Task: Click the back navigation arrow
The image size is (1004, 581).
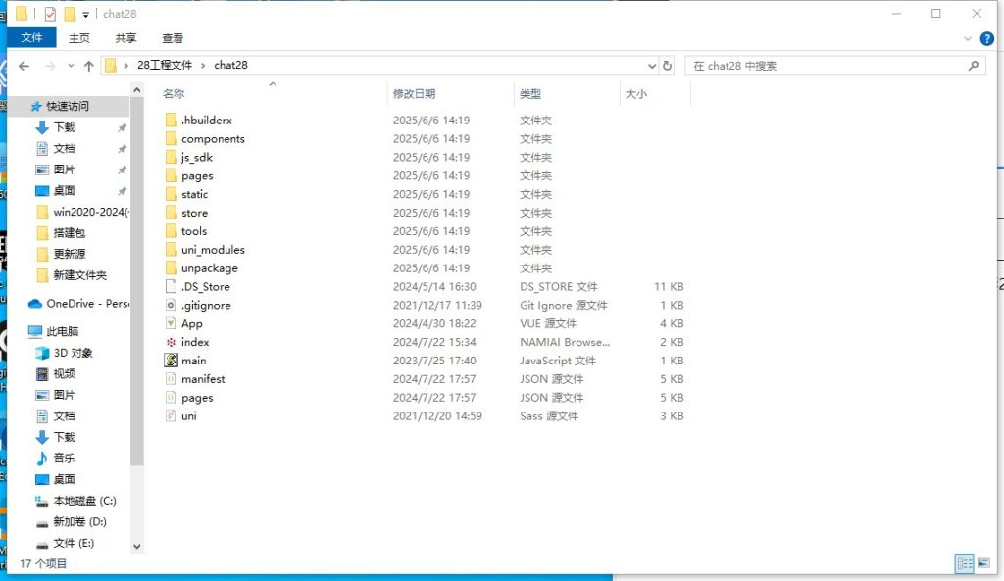Action: (x=24, y=66)
